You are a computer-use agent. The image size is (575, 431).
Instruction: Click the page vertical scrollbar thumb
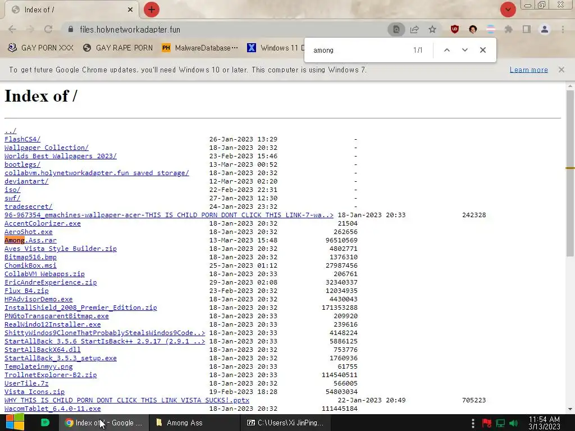click(570, 173)
